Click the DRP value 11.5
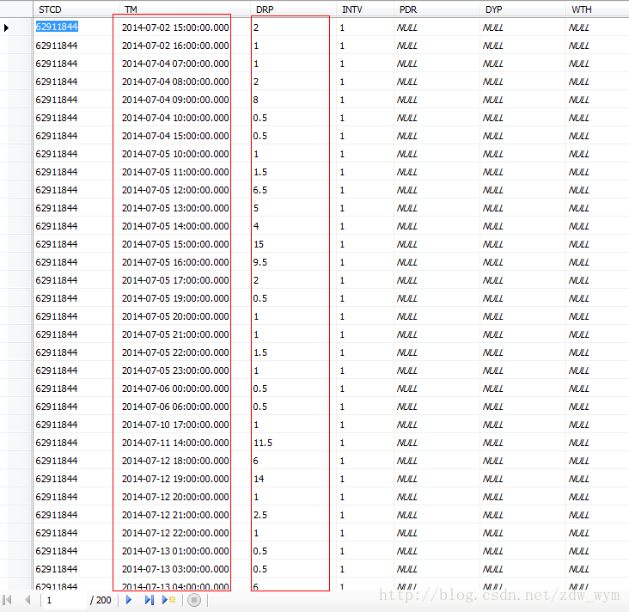Viewport: 629px width, 612px height. 263,443
